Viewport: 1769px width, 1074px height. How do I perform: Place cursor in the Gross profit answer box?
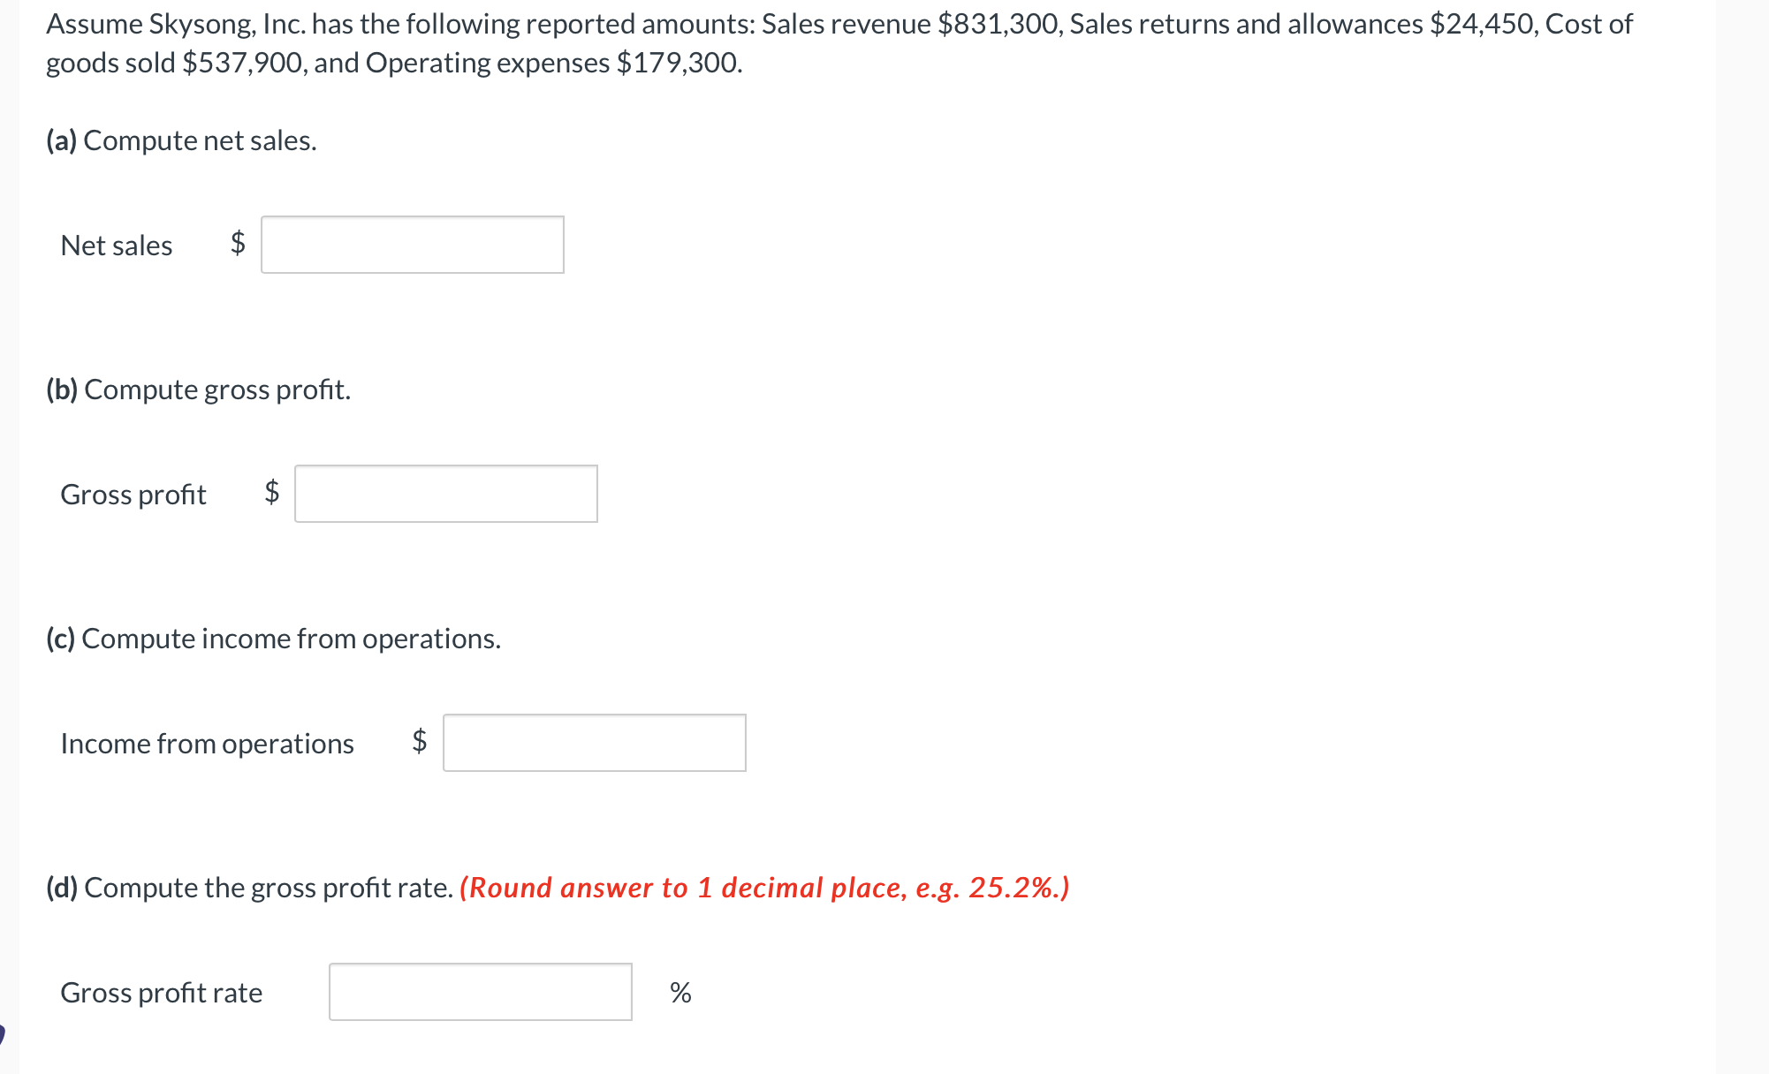446,493
